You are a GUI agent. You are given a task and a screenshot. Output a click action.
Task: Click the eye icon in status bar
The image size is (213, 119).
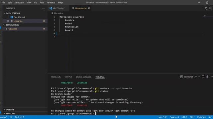(11, 117)
